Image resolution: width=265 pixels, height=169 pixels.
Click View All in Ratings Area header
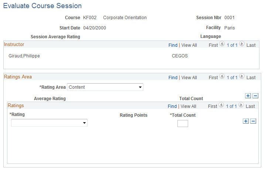tap(189, 78)
